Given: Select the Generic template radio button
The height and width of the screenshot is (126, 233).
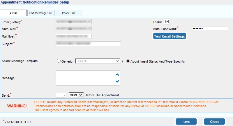Looking at the screenshot, I should (x=59, y=61).
